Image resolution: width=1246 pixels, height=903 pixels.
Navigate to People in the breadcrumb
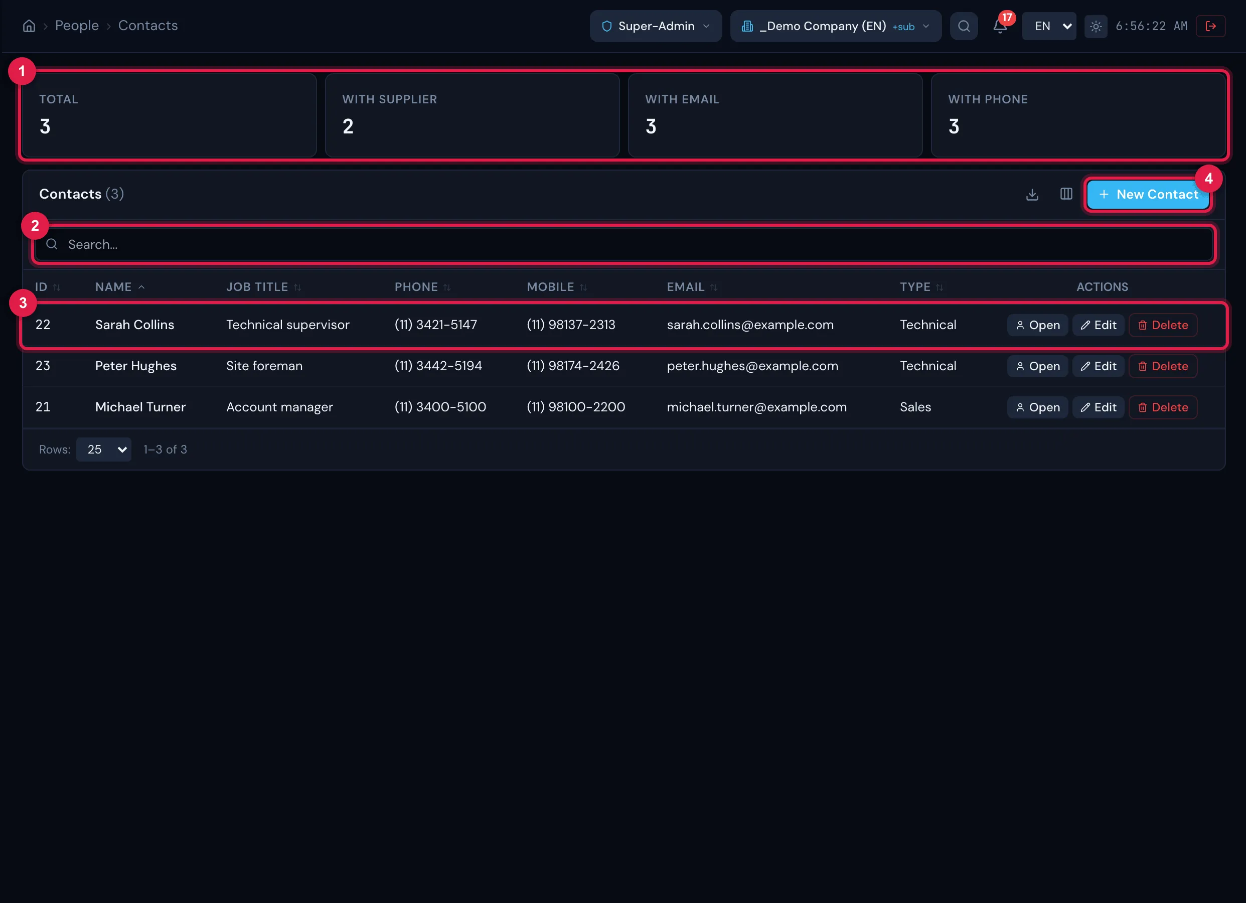coord(77,26)
